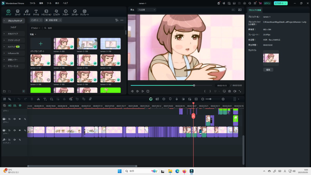Open the ツール menu
This screenshot has height=175, width=311.
[x=49, y=3]
